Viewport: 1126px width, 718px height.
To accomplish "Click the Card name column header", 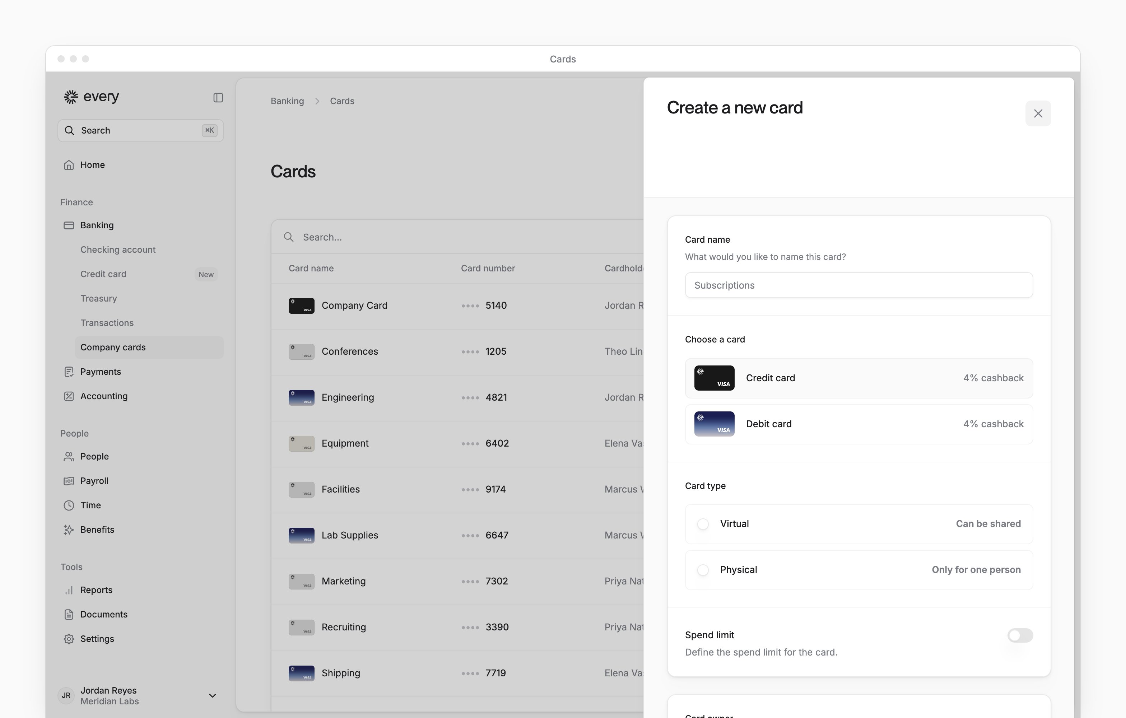I will pos(311,268).
